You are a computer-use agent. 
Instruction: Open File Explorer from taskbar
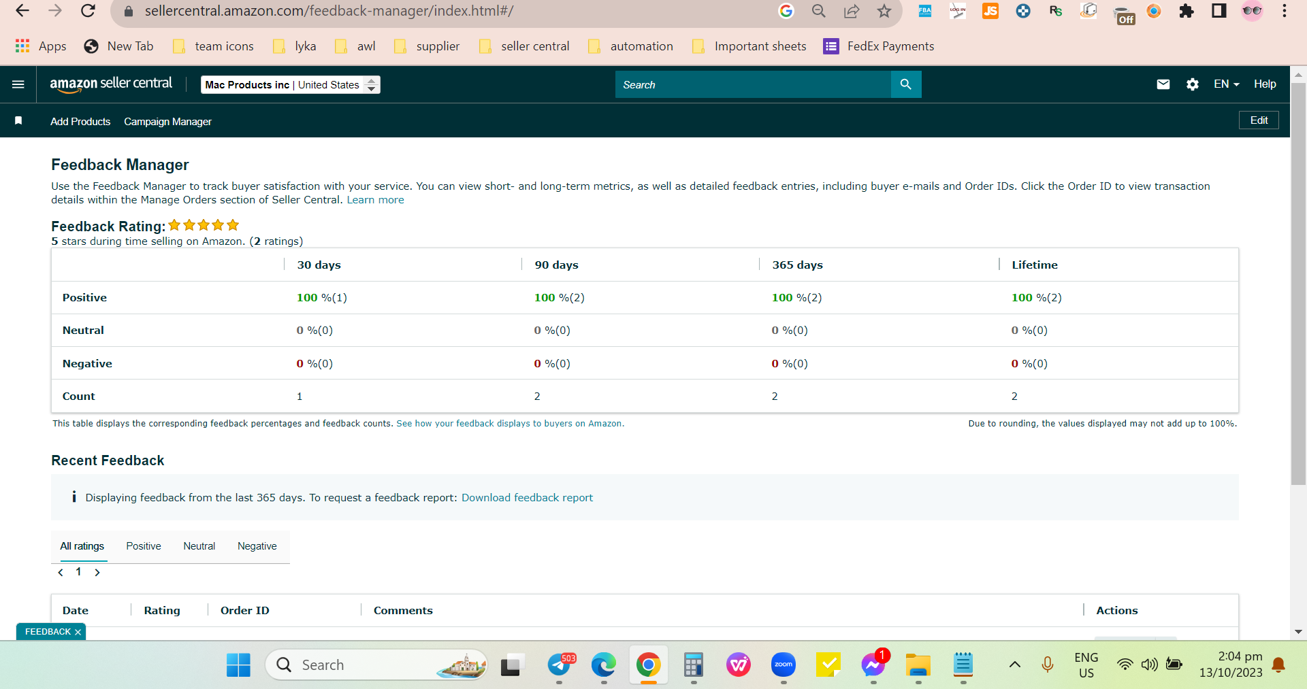point(918,665)
